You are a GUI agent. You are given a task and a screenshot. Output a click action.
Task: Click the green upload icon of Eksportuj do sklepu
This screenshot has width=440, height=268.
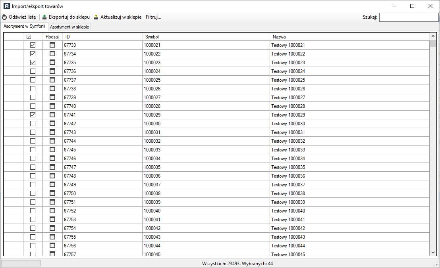pos(44,17)
